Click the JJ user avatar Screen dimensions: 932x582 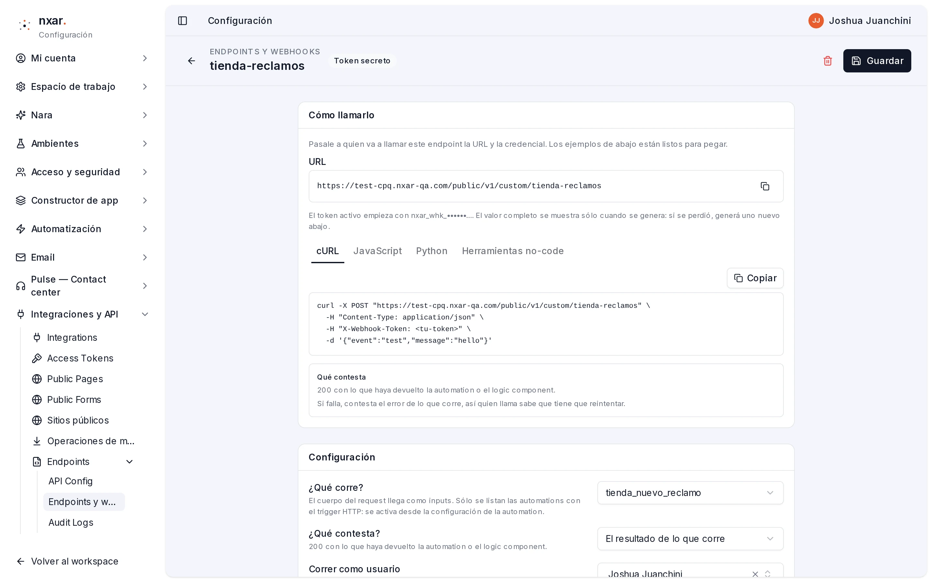[x=816, y=21]
